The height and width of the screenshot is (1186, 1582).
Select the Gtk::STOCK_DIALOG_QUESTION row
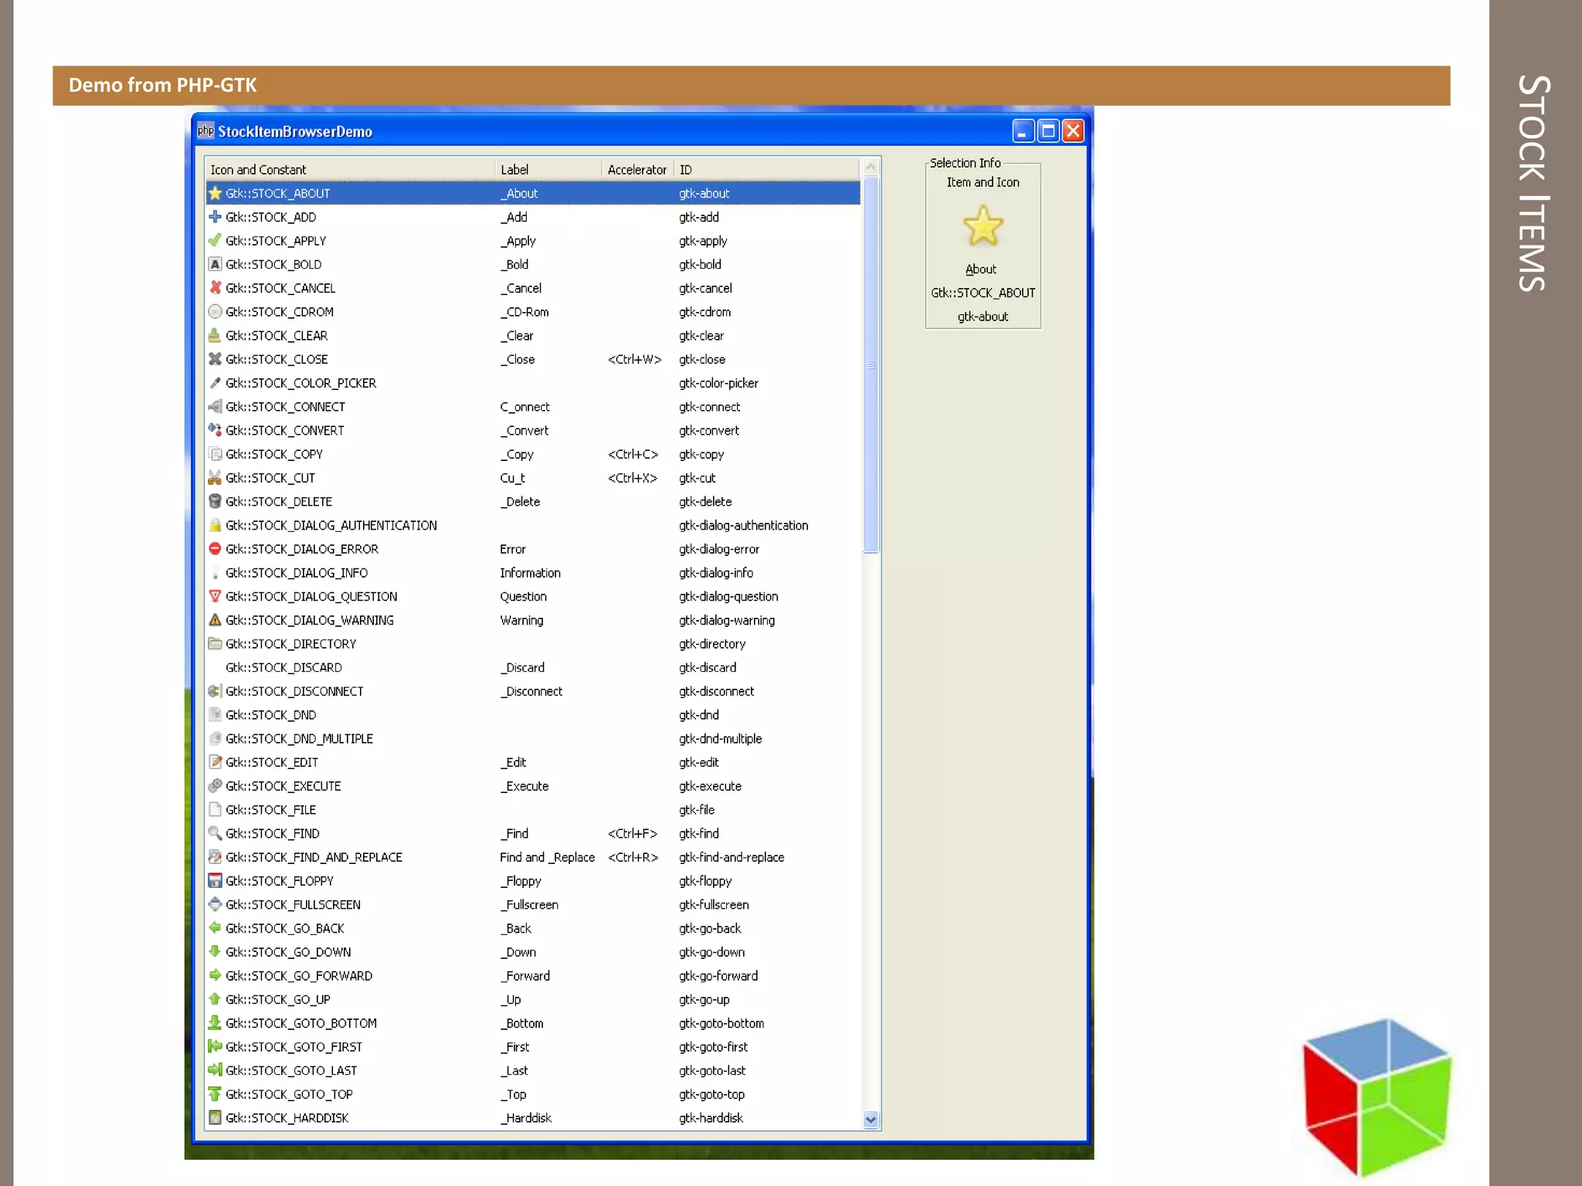(533, 596)
